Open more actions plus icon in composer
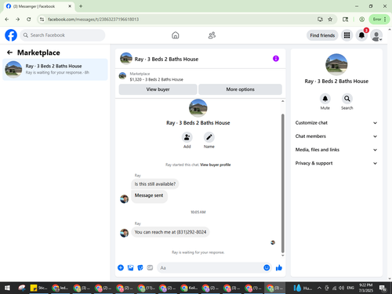 pyautogui.click(x=121, y=267)
